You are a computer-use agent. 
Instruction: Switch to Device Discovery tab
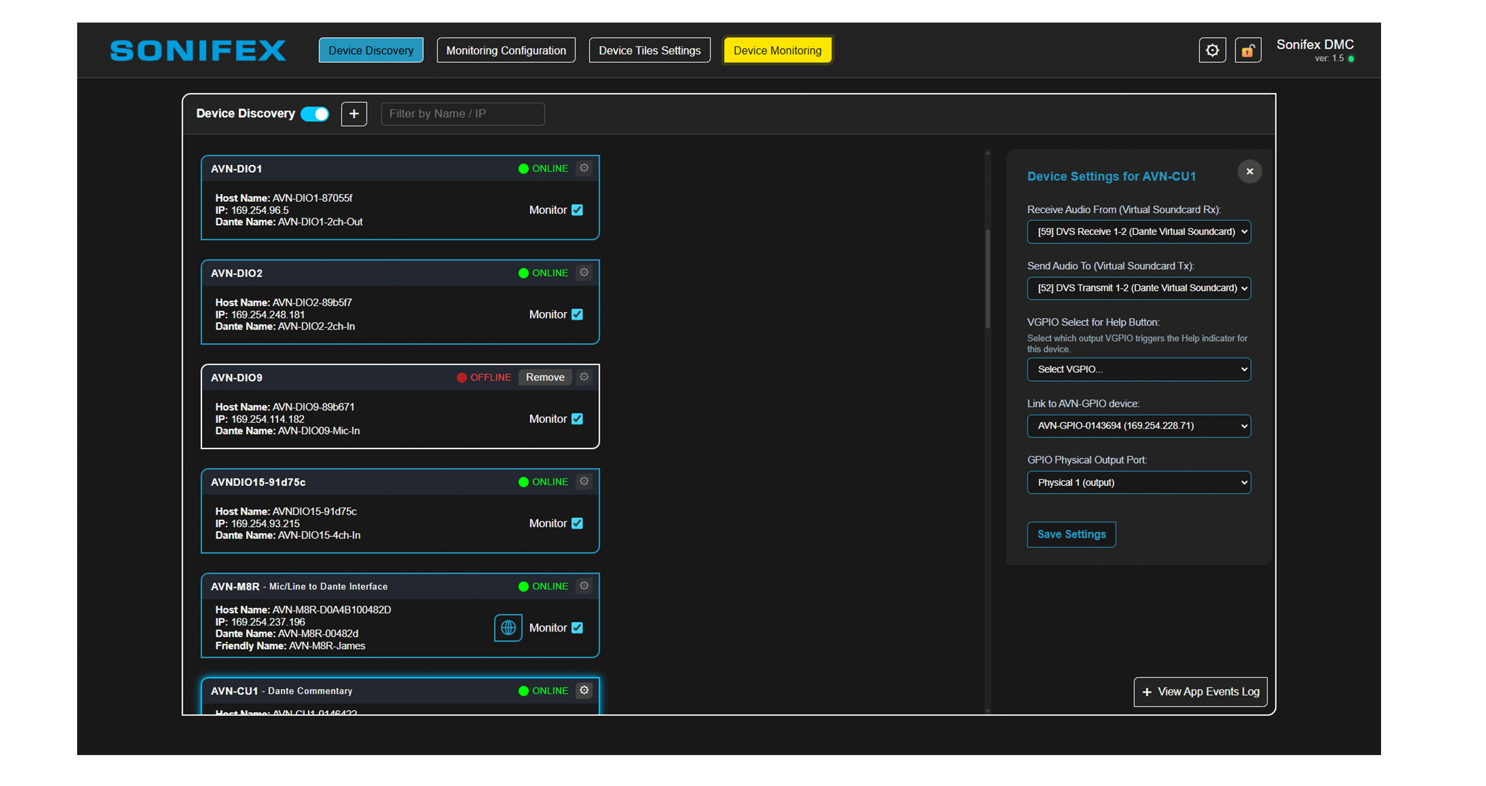(x=371, y=50)
